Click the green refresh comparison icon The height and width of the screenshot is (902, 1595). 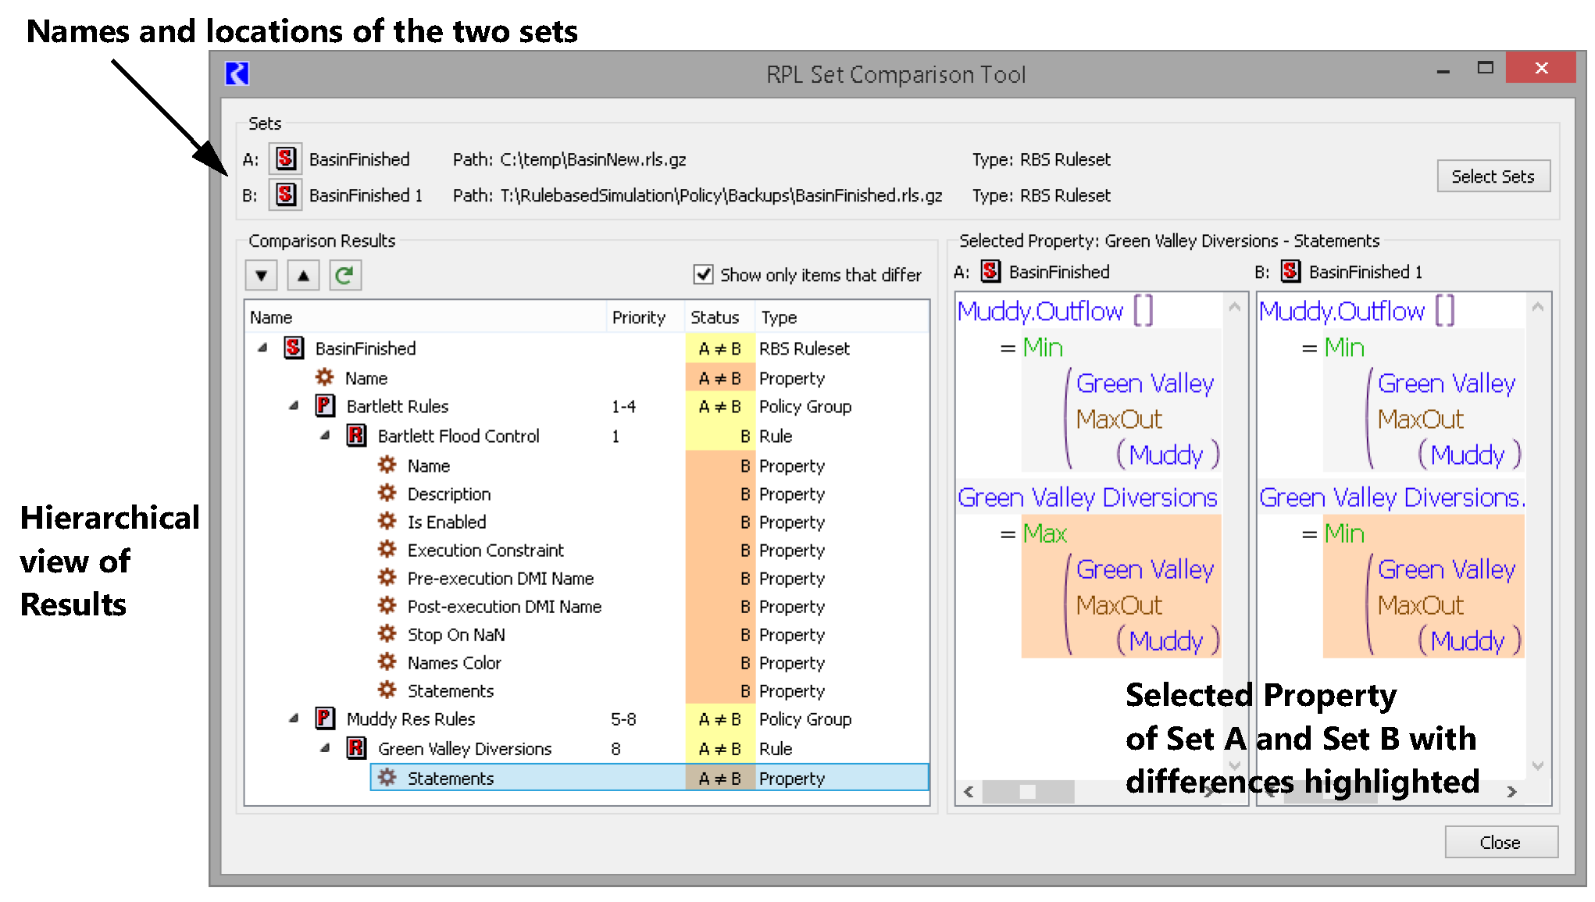click(x=344, y=275)
